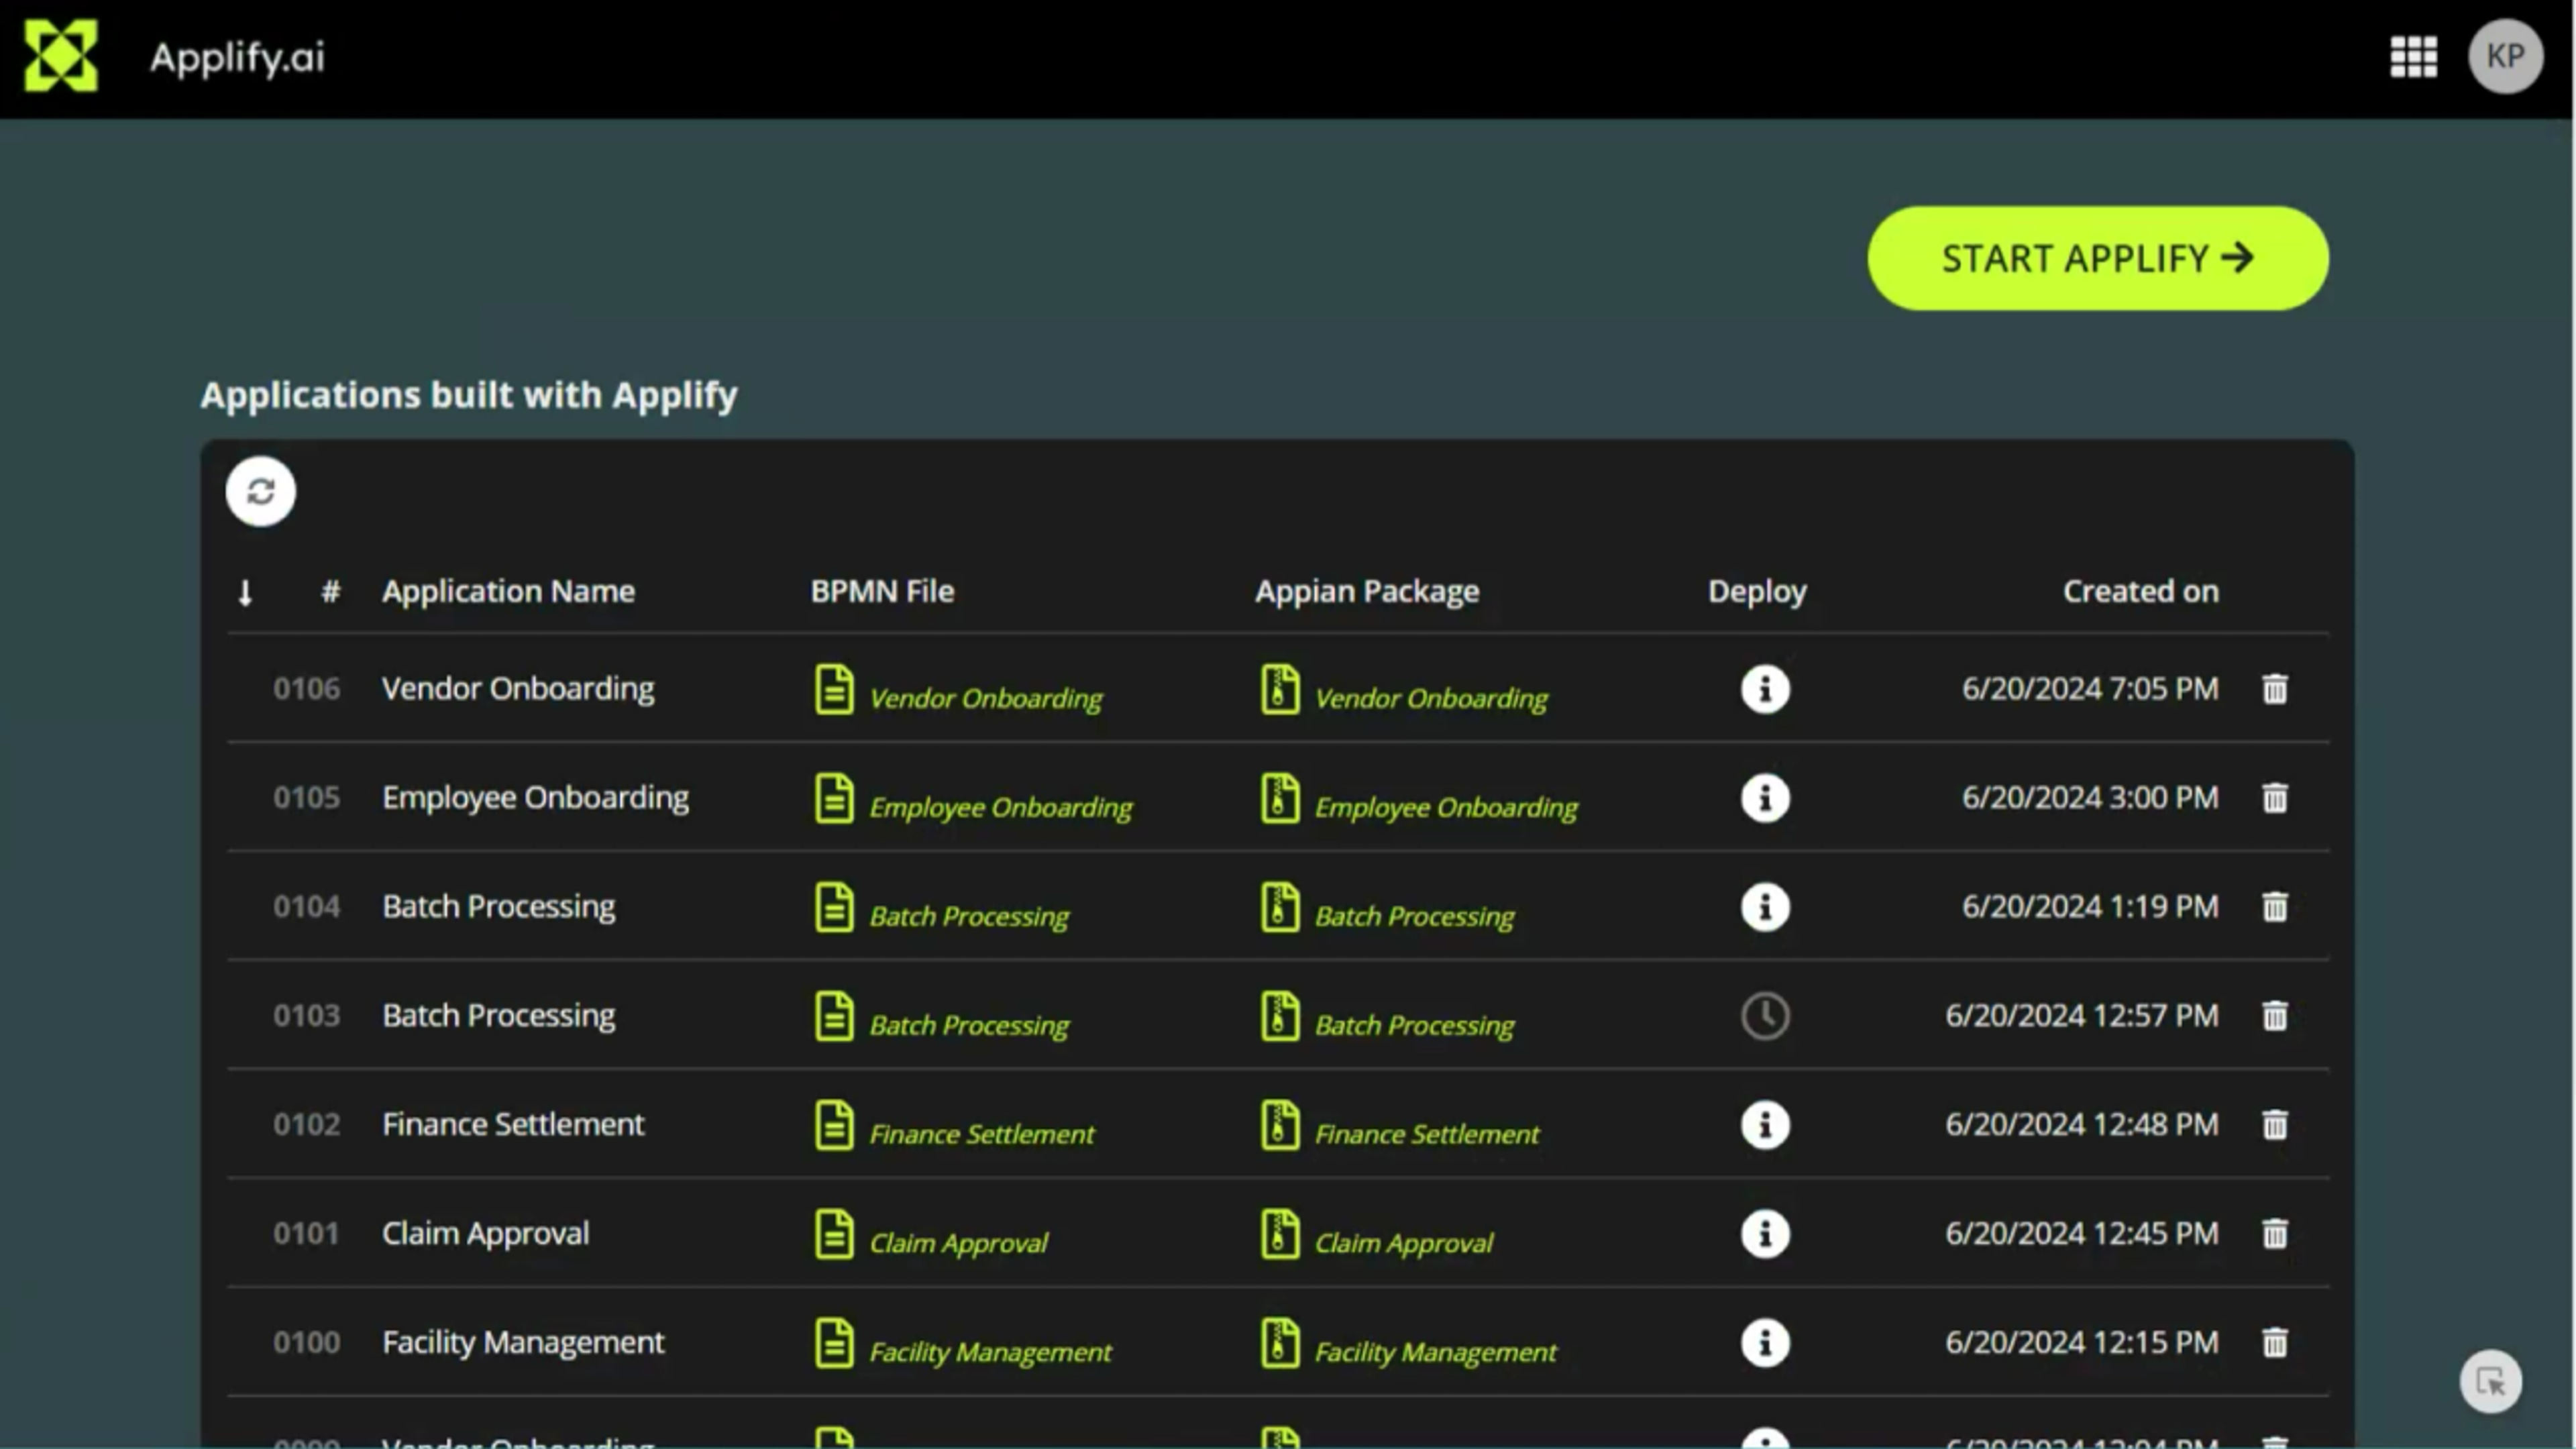Delete application 0104 Batch Processing
Image resolution: width=2576 pixels, height=1449 pixels.
click(2274, 907)
